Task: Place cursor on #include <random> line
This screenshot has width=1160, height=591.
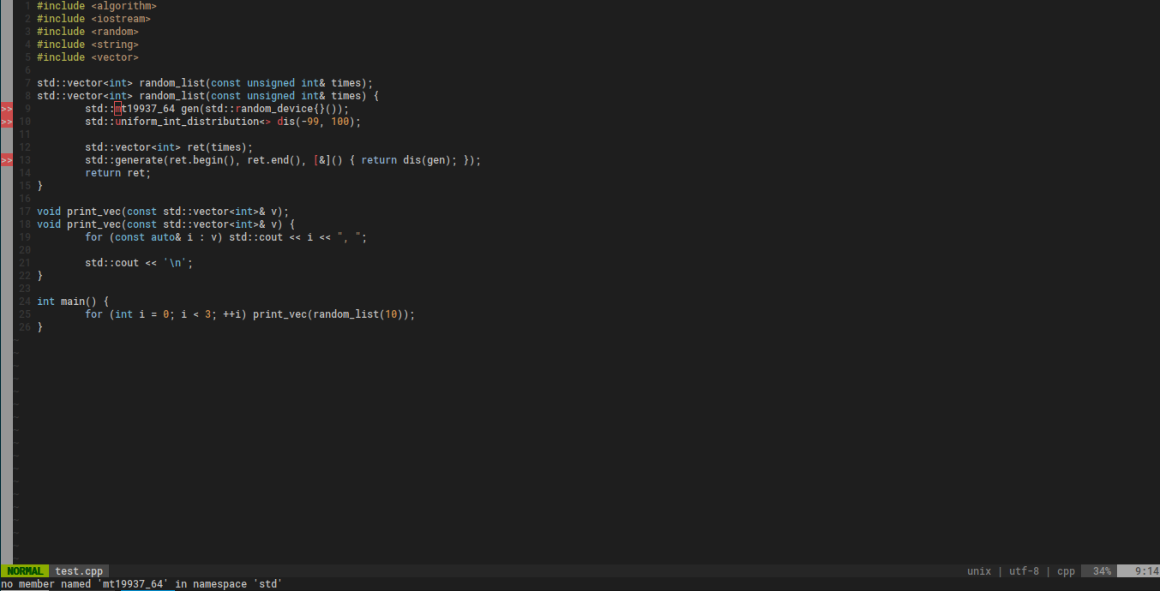Action: coord(87,32)
